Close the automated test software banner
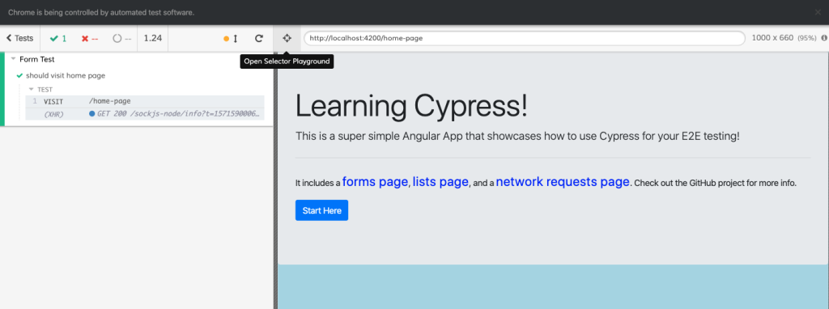The width and height of the screenshot is (829, 309). click(x=818, y=12)
